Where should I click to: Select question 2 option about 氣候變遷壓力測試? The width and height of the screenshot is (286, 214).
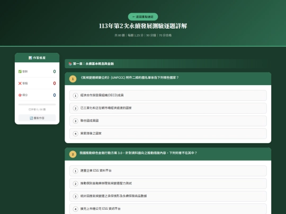(168, 183)
